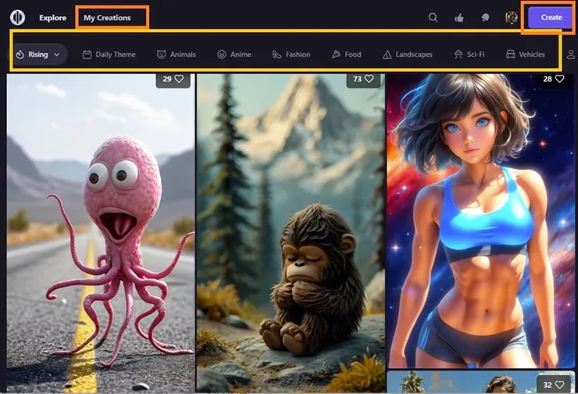578x394 pixels.
Task: Open the user profile avatar
Action: coord(512,17)
